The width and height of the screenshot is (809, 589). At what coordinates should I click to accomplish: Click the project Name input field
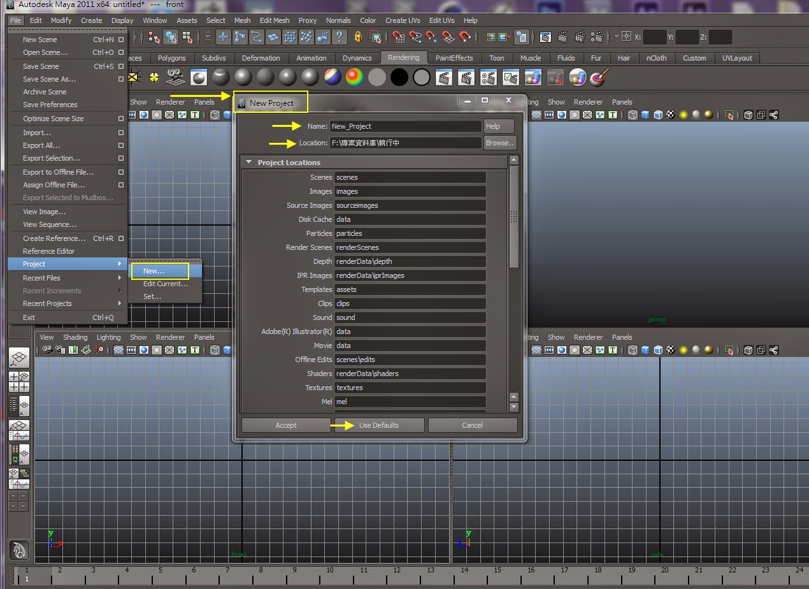[406, 126]
